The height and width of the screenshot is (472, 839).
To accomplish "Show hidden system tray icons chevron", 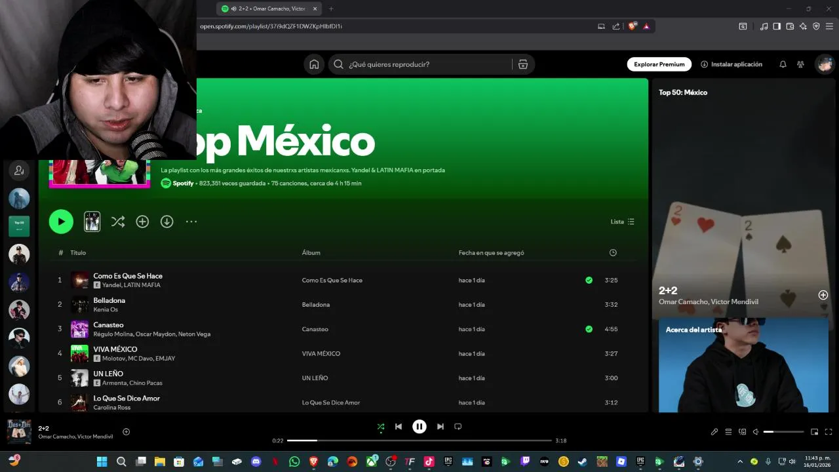I will tap(740, 462).
